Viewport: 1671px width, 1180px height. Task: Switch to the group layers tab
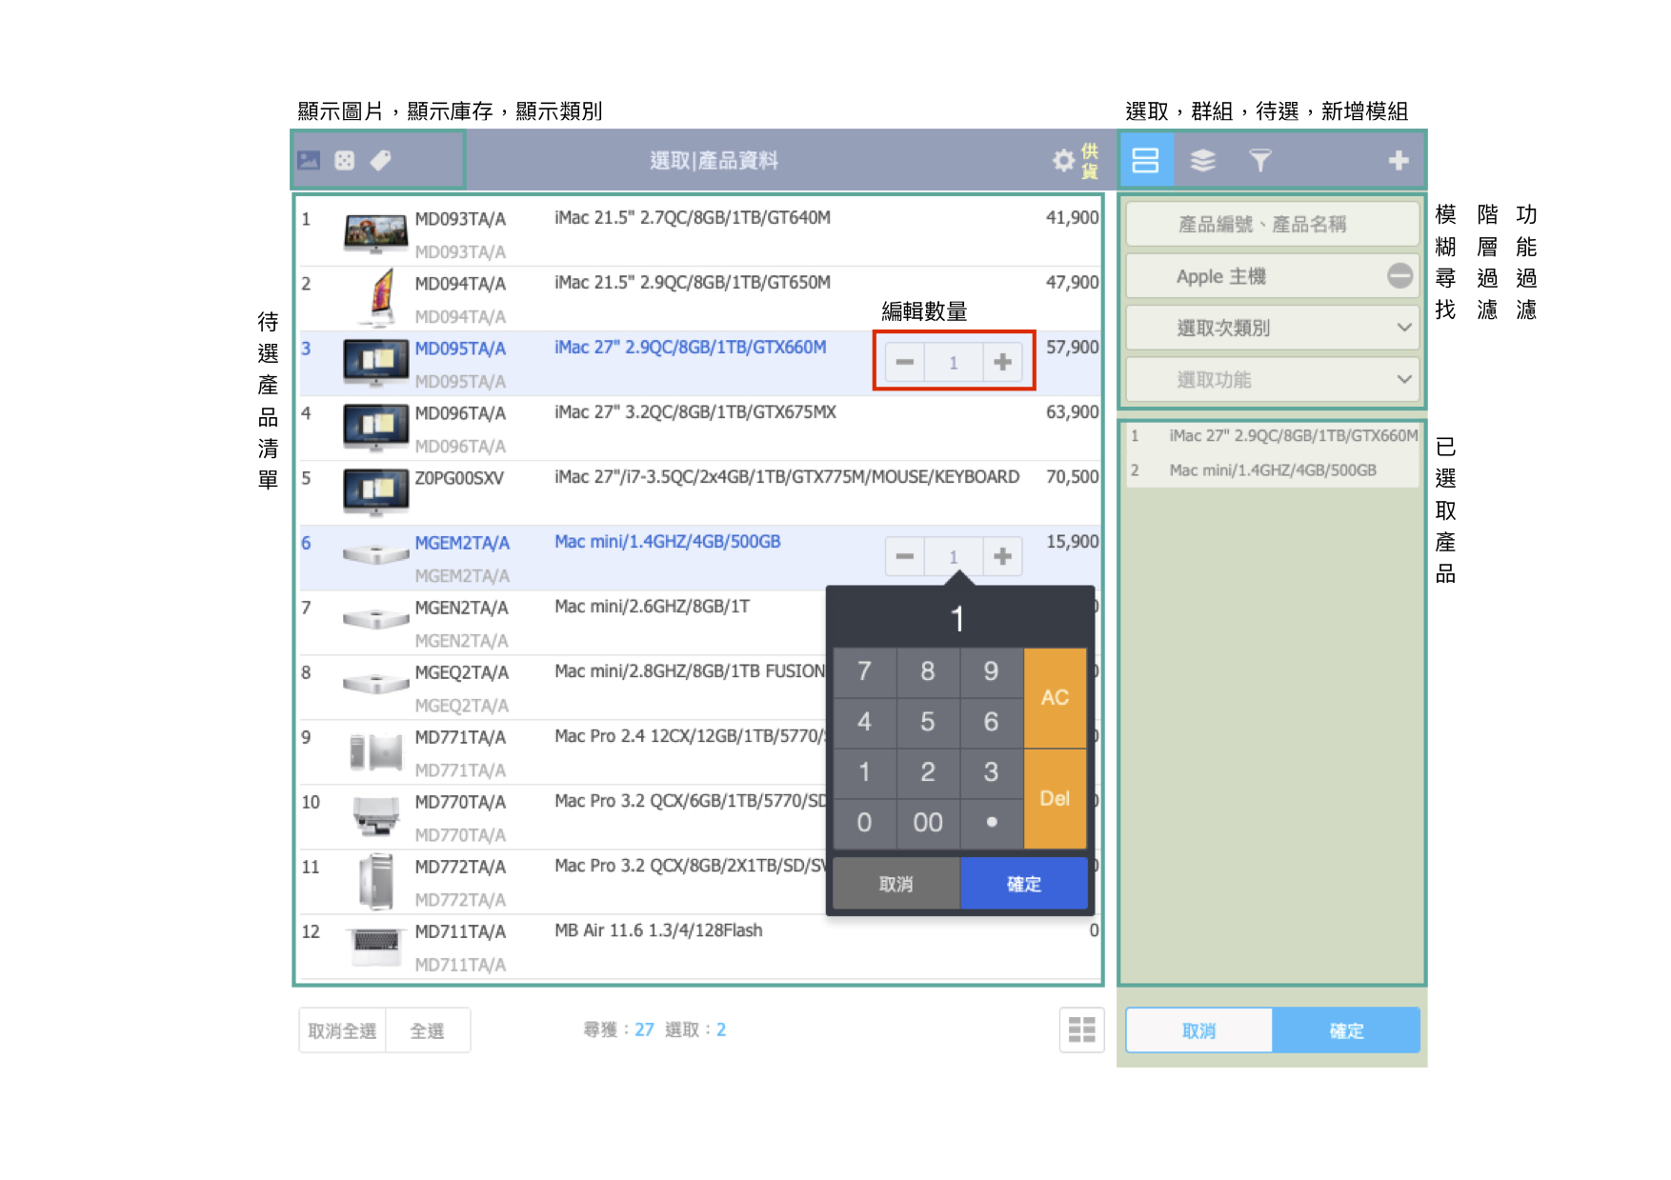pyautogui.click(x=1203, y=160)
